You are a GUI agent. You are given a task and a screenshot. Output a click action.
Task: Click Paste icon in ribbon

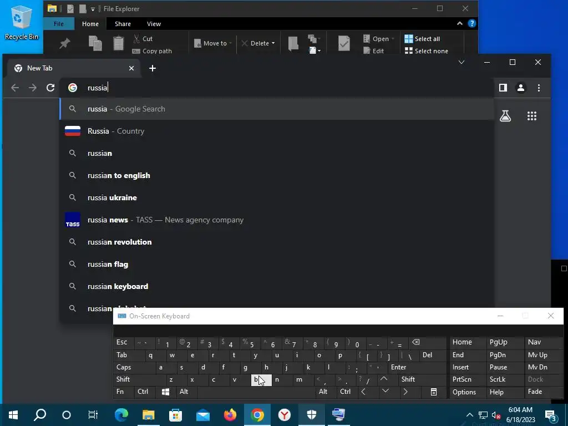(119, 43)
